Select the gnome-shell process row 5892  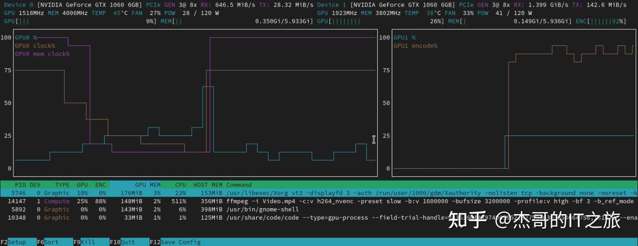click(x=319, y=210)
